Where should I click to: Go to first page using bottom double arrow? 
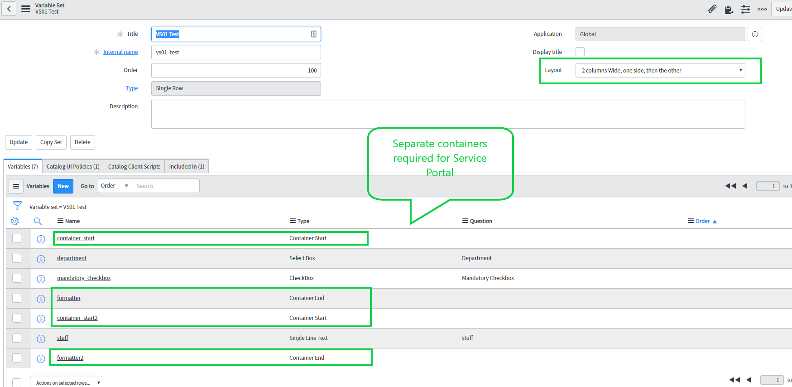[x=734, y=380]
